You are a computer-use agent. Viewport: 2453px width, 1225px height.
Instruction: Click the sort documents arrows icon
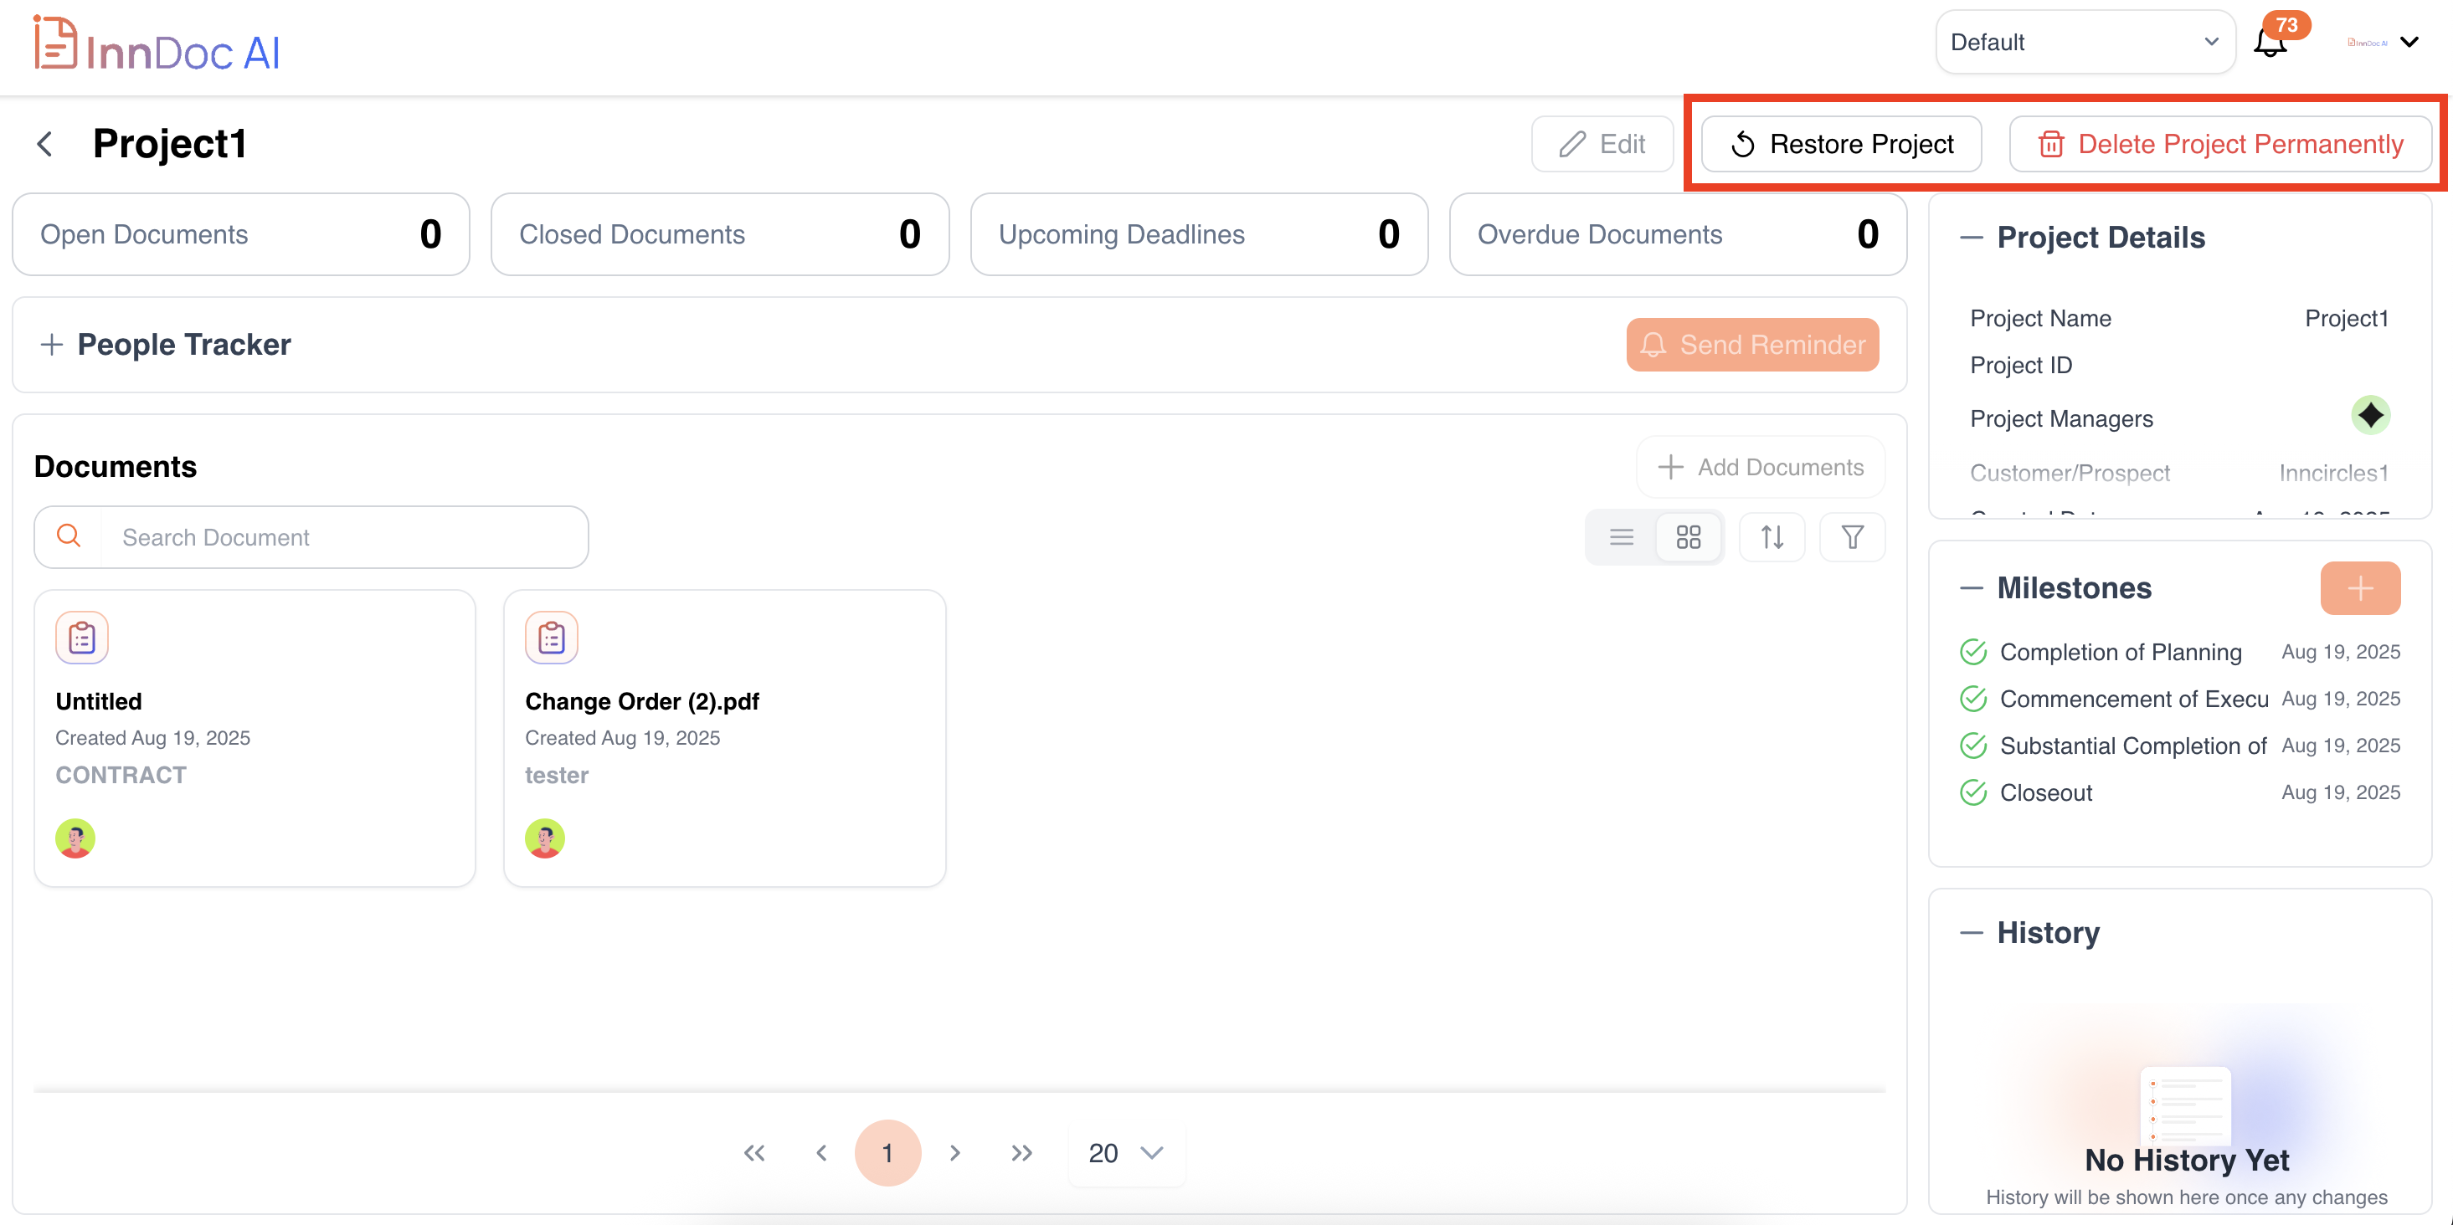pos(1772,538)
